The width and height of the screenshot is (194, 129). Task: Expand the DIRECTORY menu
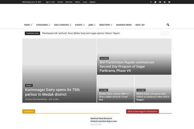tap(106, 25)
